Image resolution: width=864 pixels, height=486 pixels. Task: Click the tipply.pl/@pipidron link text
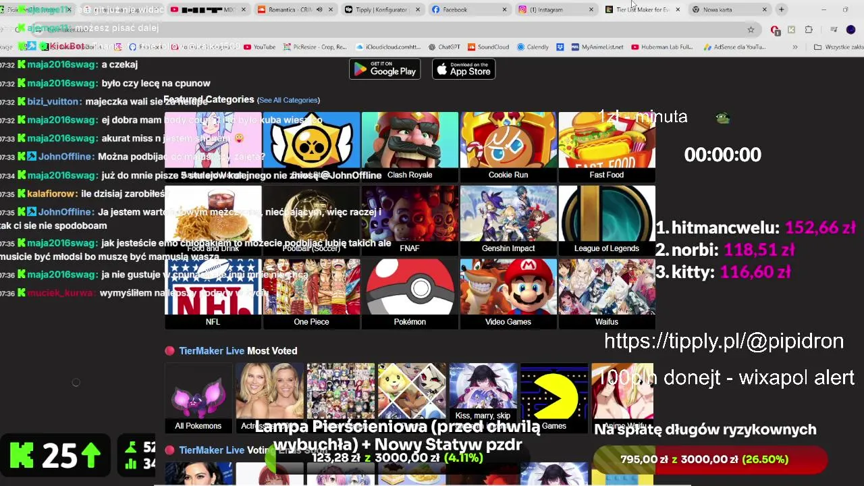724,341
